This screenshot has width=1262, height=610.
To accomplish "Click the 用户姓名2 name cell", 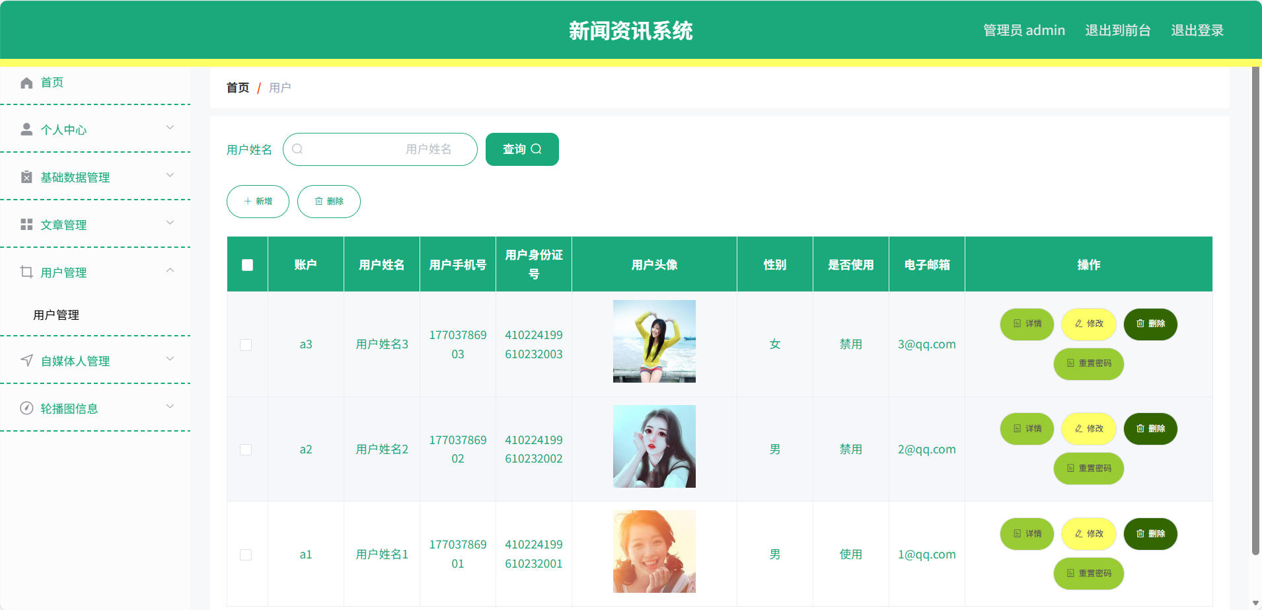I will point(382,449).
